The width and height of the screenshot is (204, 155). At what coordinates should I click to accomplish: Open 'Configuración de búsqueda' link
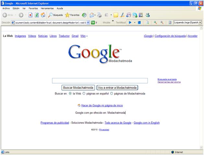pos(170,36)
